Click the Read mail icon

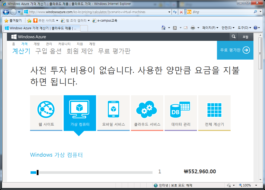[186, 28]
